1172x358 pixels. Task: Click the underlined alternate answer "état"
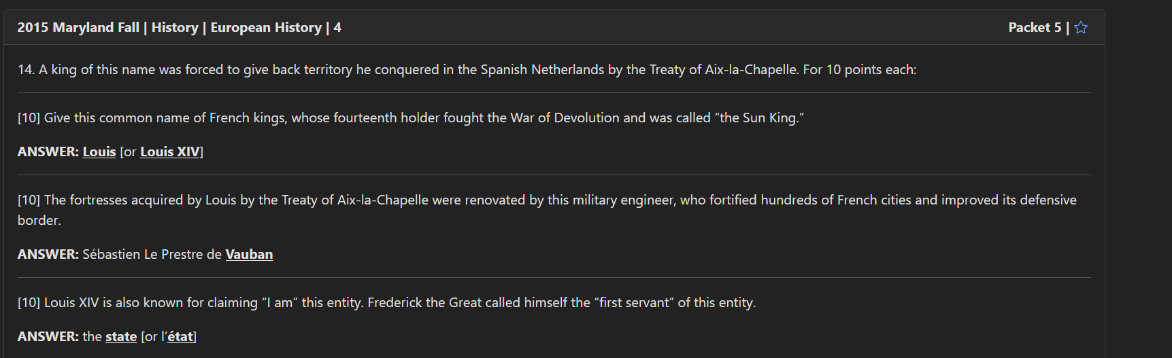pos(180,336)
